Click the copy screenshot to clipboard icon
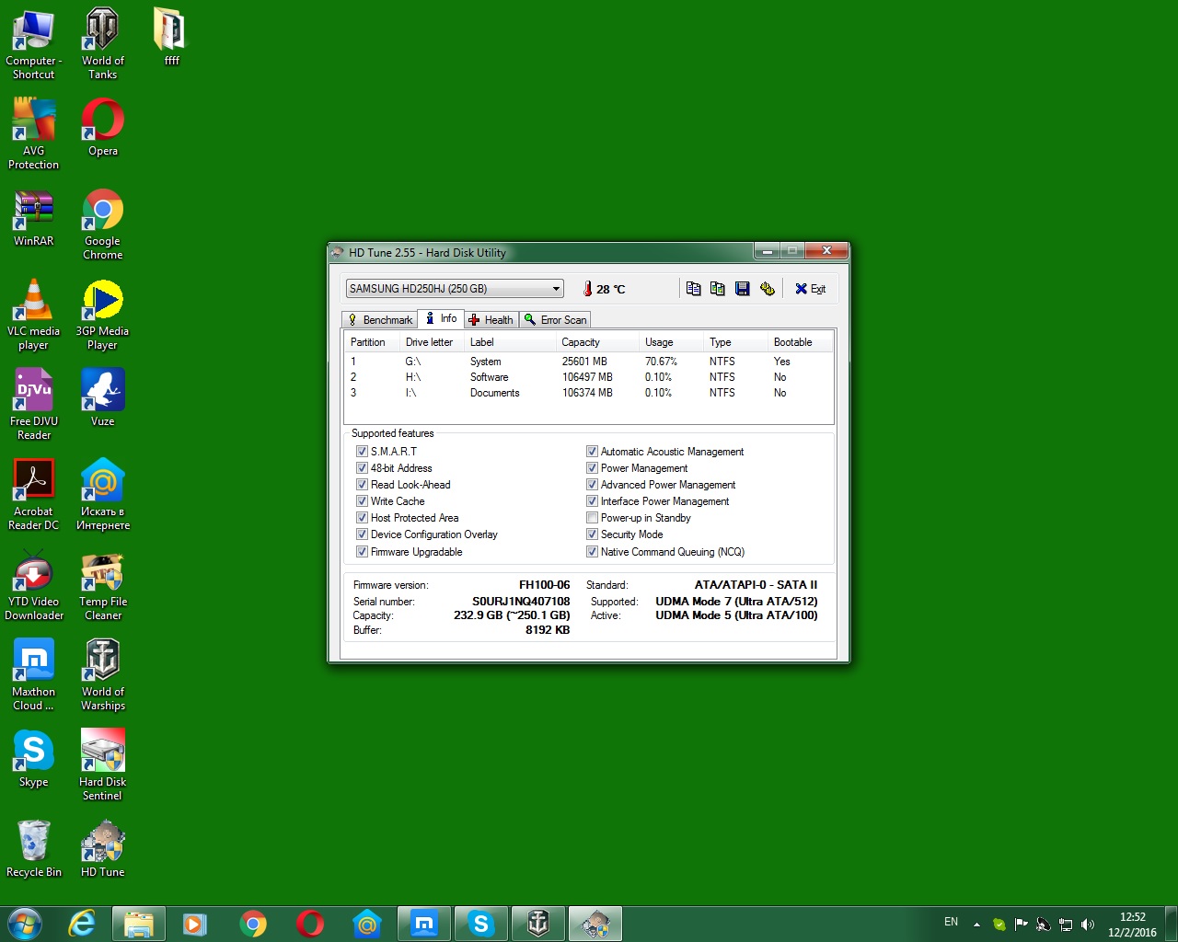 tap(718, 289)
